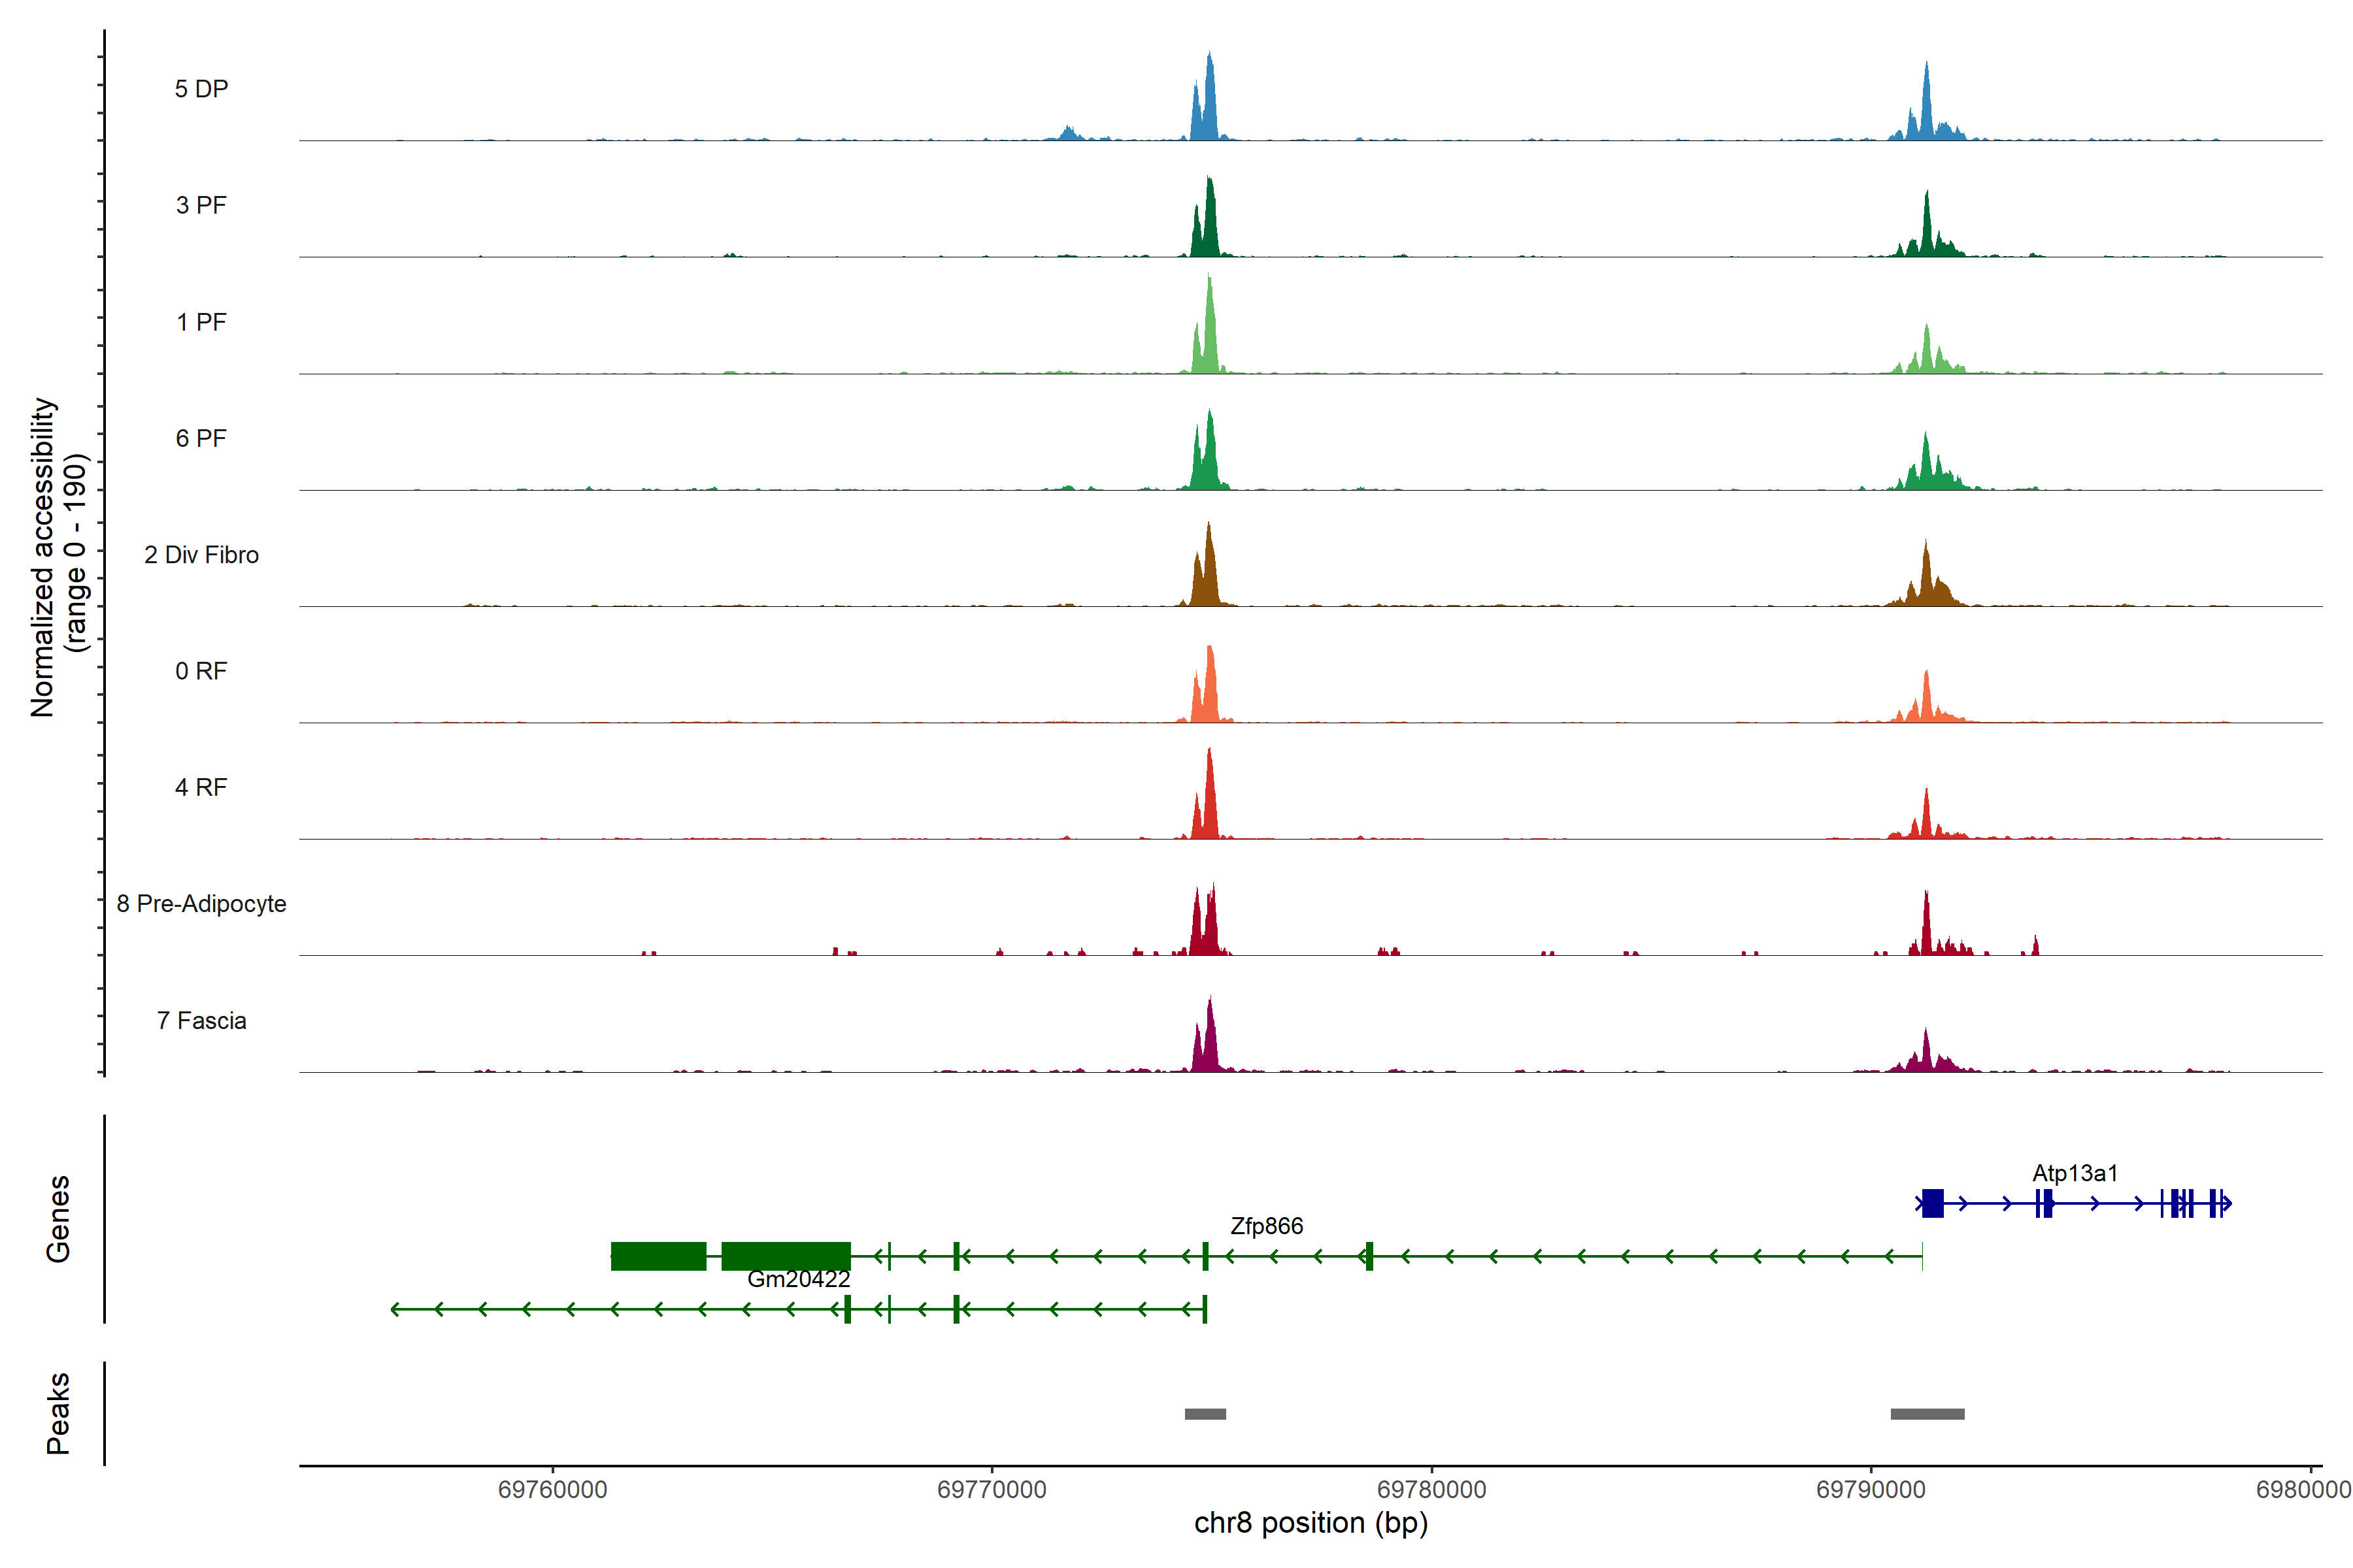
Task: Click the 3 PF track label
Action: coord(201,205)
